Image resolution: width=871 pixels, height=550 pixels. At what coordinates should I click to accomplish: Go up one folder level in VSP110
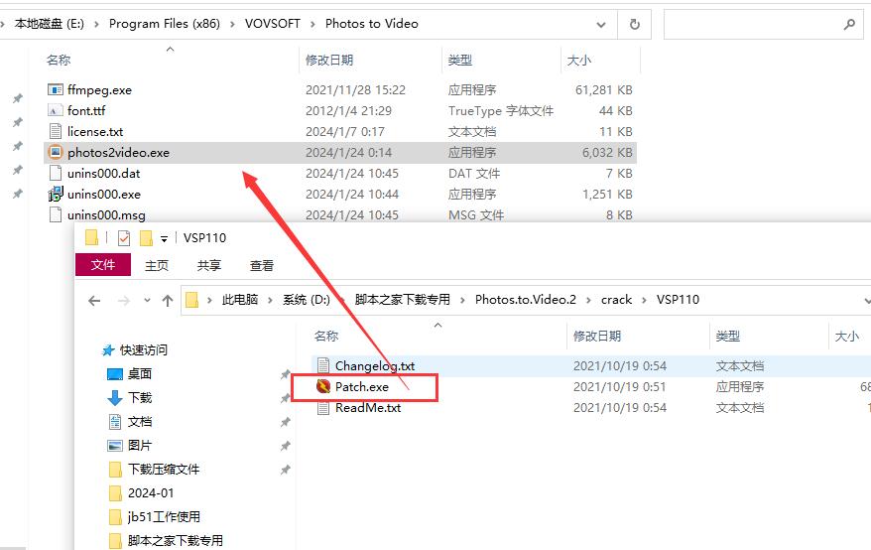click(x=168, y=301)
